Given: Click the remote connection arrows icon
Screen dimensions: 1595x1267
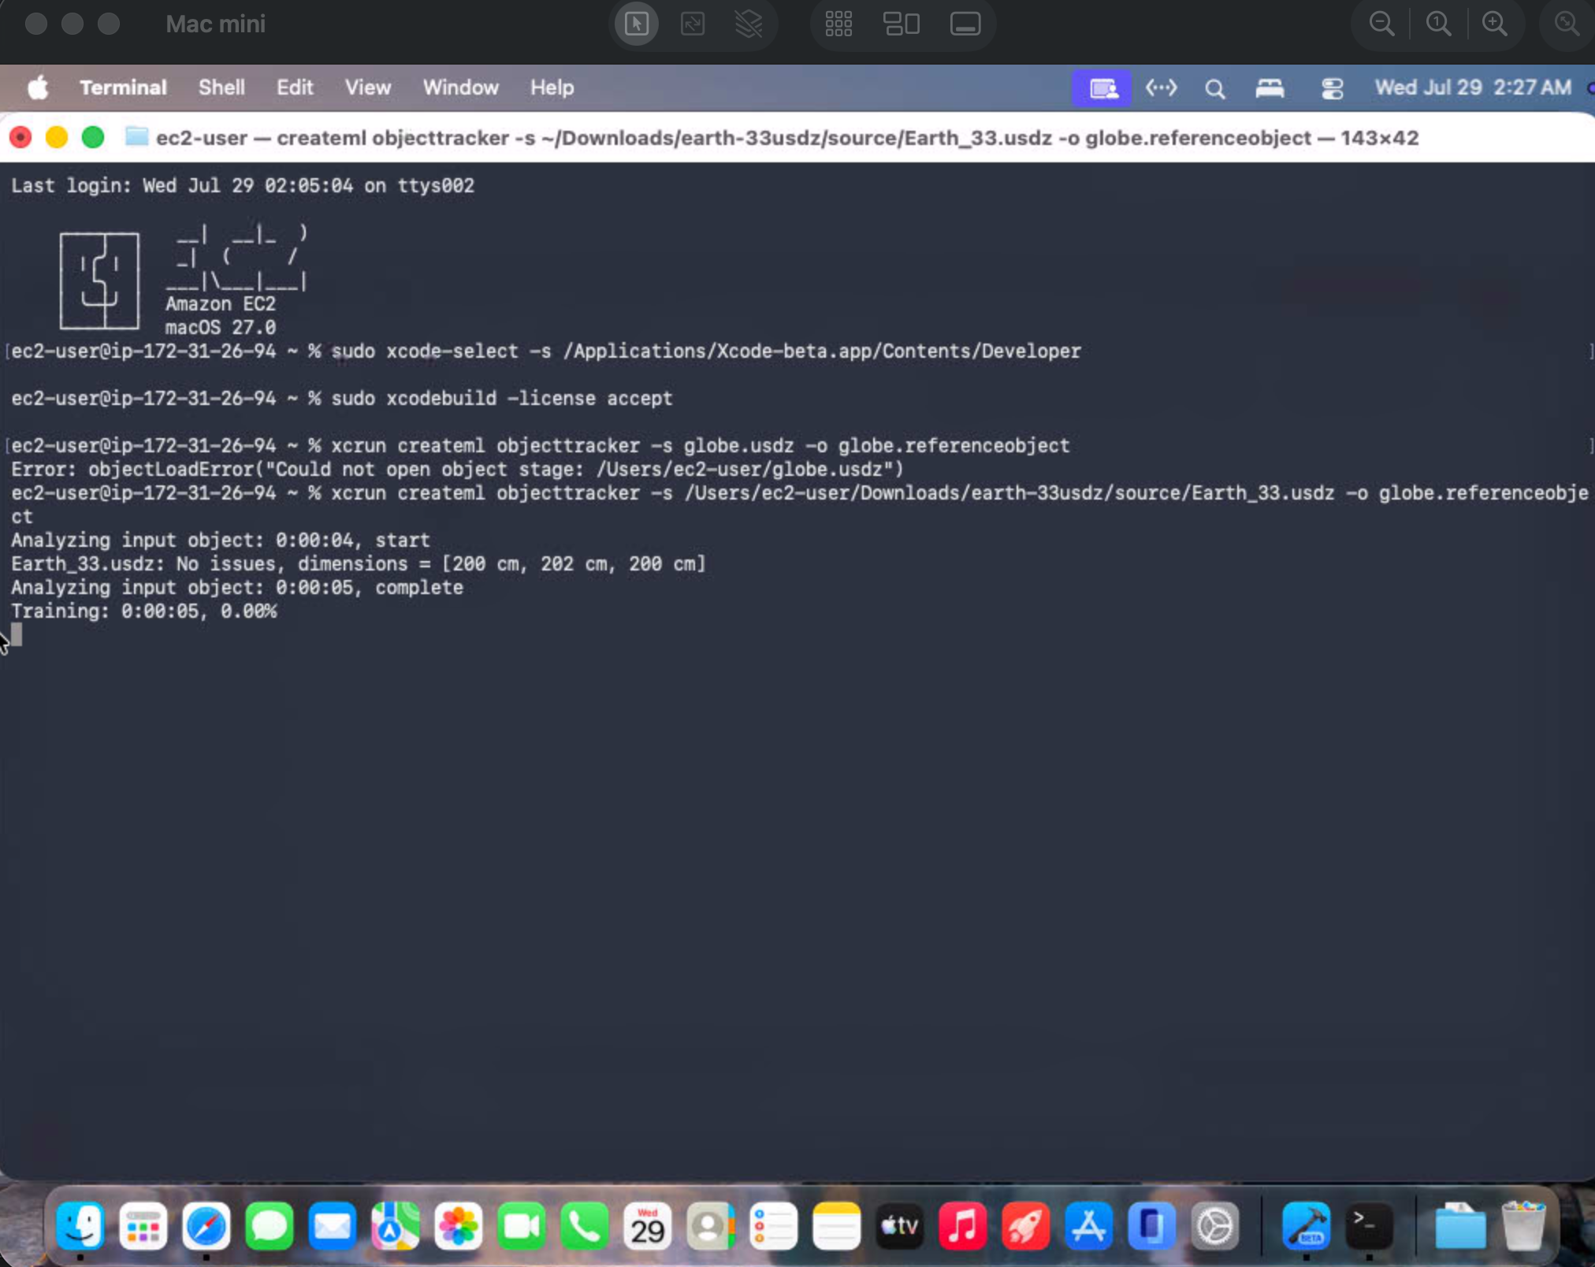Looking at the screenshot, I should click(x=1161, y=87).
